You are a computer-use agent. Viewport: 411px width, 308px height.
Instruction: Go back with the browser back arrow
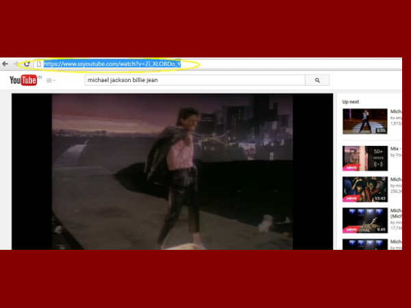[5, 64]
